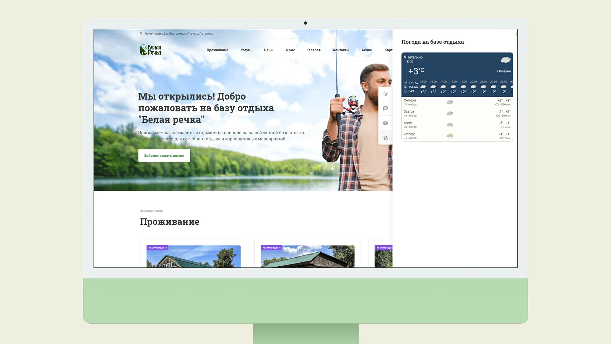The width and height of the screenshot is (611, 344).
Task: Close the weather panel with X
Action: pyautogui.click(x=516, y=33)
